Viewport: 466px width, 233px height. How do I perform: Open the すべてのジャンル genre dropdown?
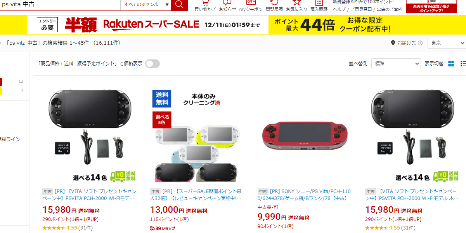[146, 5]
